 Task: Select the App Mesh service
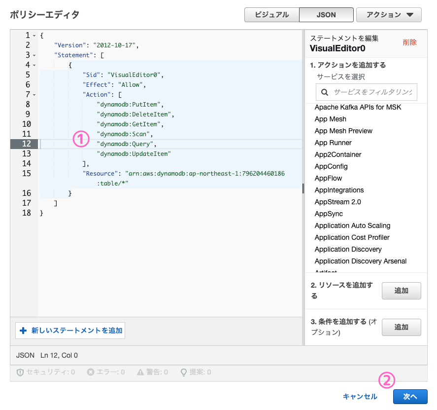click(x=330, y=119)
